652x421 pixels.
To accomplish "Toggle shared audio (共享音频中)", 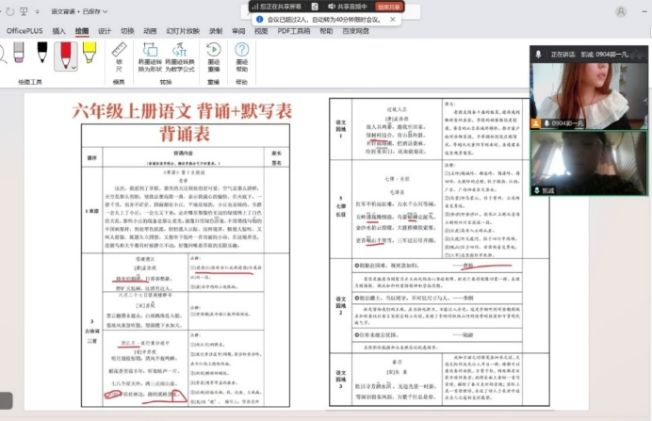I will click(350, 6).
